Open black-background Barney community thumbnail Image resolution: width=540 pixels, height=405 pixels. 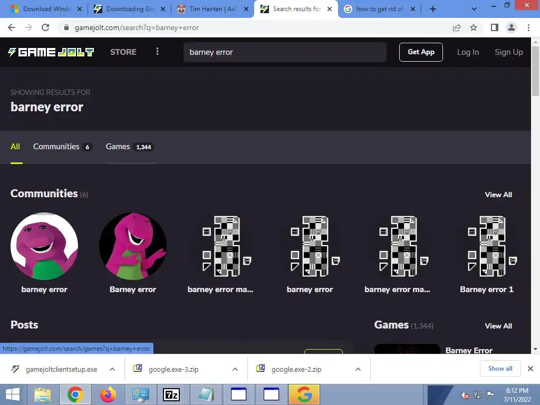tap(133, 246)
